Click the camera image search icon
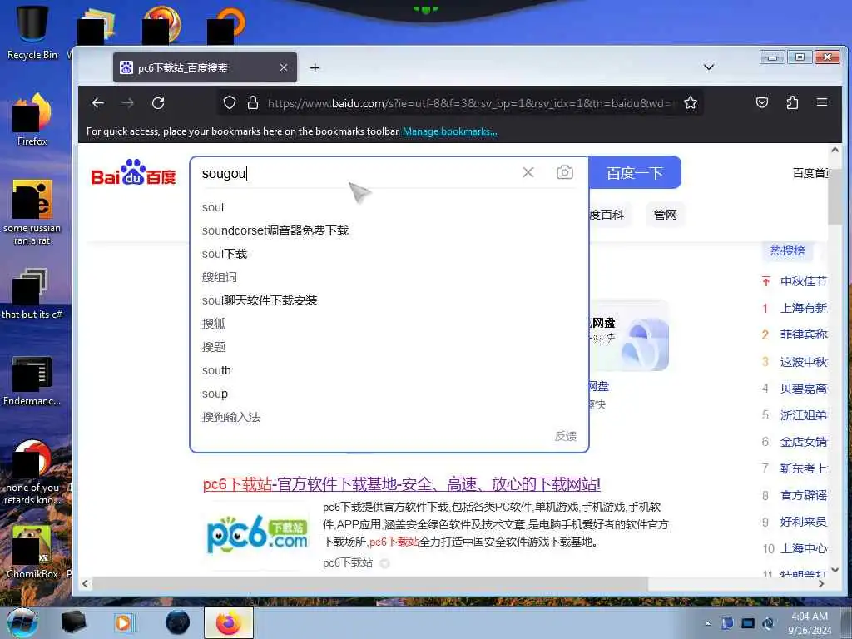The image size is (852, 639). coord(565,172)
